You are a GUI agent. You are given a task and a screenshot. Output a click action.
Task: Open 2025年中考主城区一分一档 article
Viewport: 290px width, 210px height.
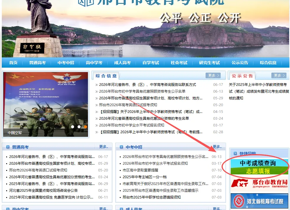145,177
